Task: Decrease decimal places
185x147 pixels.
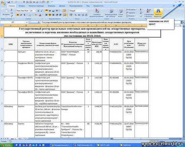Action: (x=86, y=15)
